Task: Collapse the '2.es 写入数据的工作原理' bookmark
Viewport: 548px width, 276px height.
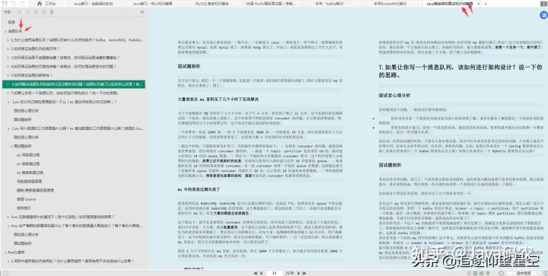Action: click(x=8, y=128)
